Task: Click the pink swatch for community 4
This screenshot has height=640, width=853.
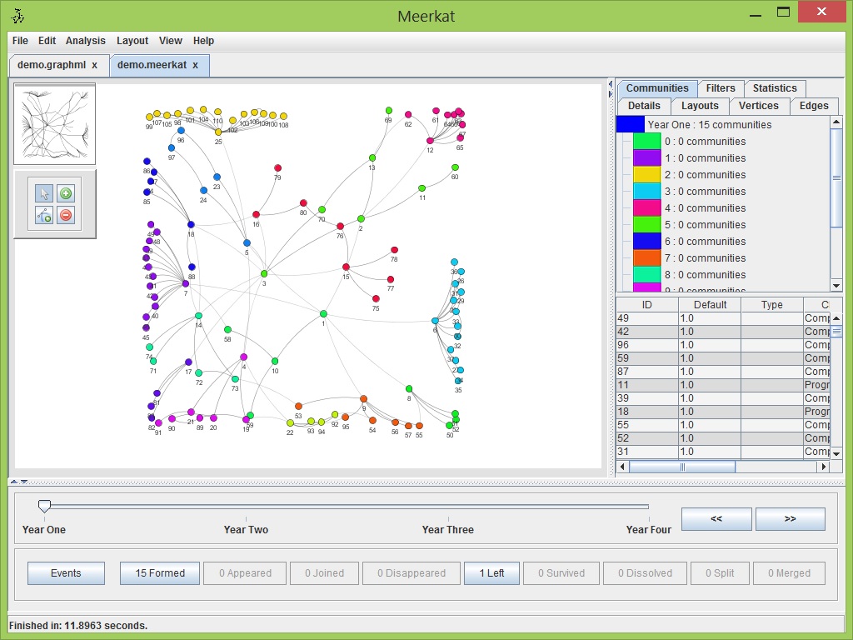Action: coord(646,207)
